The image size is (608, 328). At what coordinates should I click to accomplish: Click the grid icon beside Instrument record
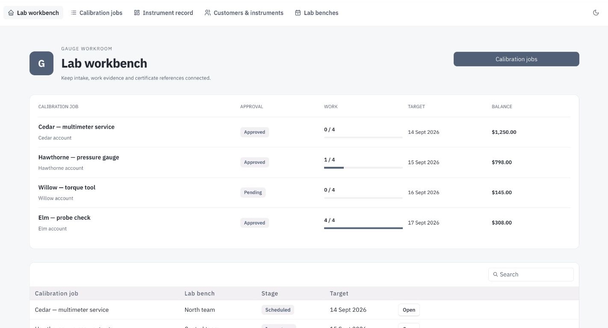[137, 13]
